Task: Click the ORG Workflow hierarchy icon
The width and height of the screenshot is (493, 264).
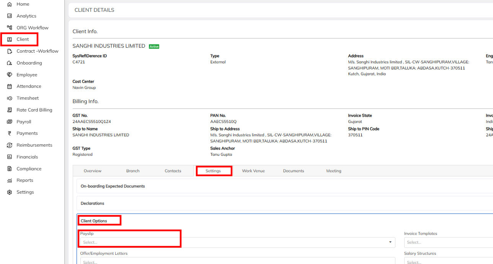Action: (x=10, y=28)
